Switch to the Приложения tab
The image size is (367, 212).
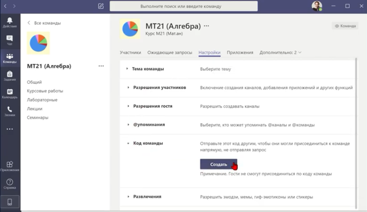point(240,53)
